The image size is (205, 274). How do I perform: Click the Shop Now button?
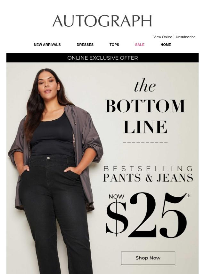(x=148, y=258)
